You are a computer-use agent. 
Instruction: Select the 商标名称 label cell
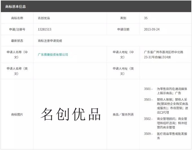[x=17, y=18]
